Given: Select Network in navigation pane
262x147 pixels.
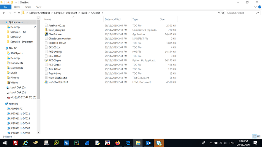Looking at the screenshot, I should 13,104.
